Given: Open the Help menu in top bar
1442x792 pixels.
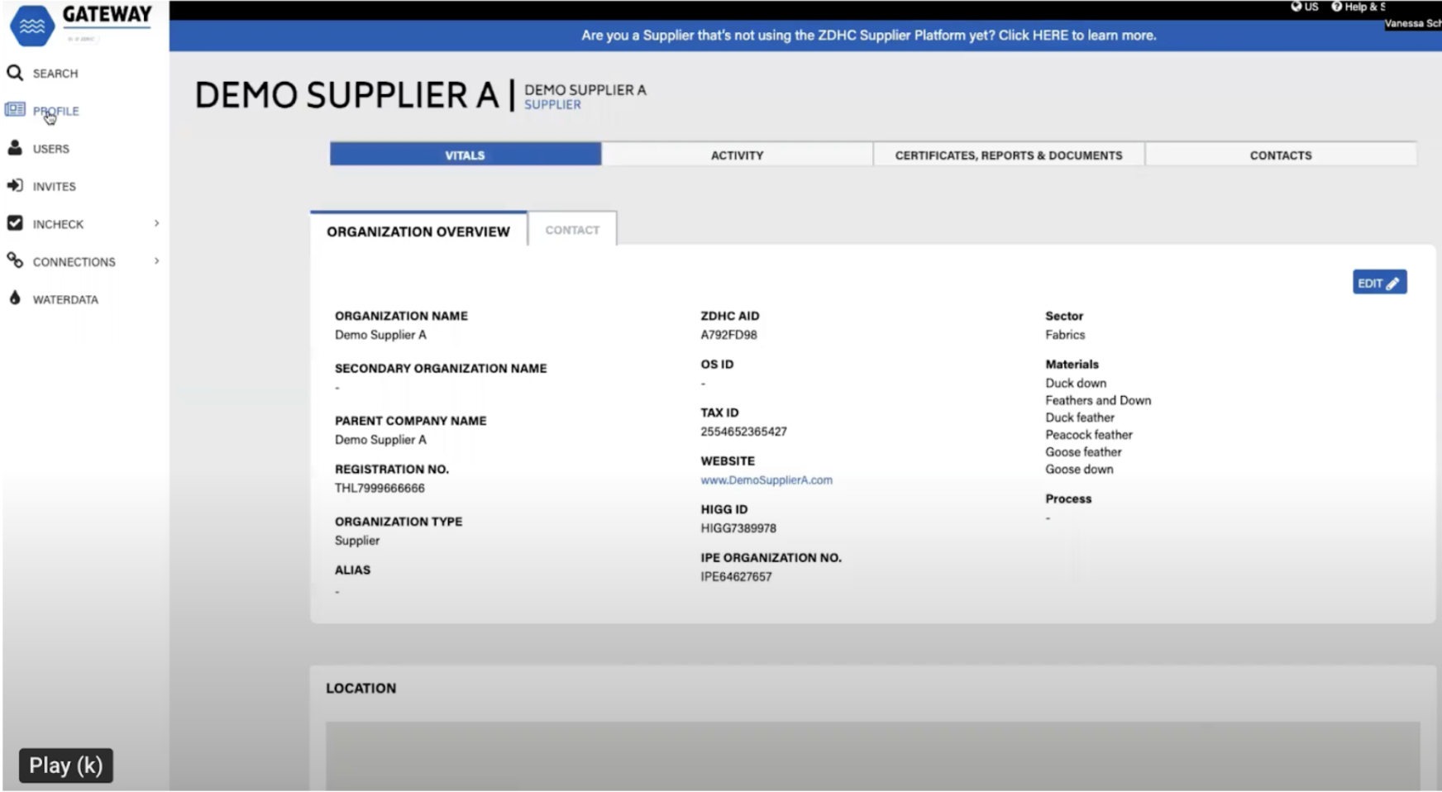Looking at the screenshot, I should [x=1357, y=7].
